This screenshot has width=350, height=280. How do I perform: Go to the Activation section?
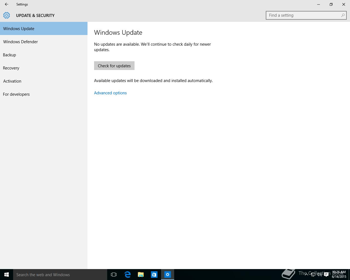click(44, 81)
